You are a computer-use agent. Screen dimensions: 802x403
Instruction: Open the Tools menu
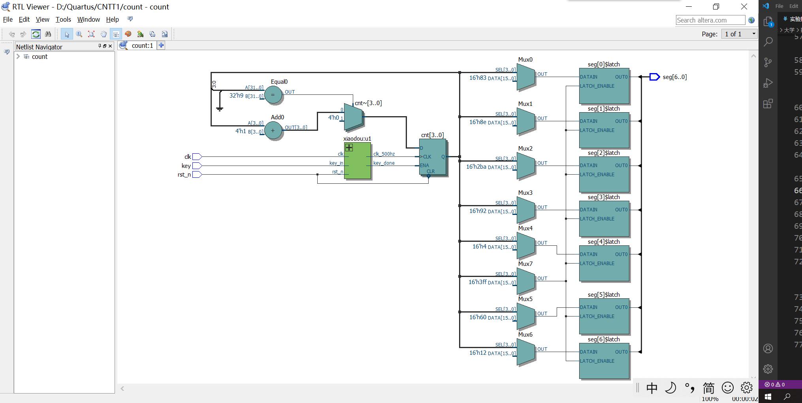click(x=63, y=19)
